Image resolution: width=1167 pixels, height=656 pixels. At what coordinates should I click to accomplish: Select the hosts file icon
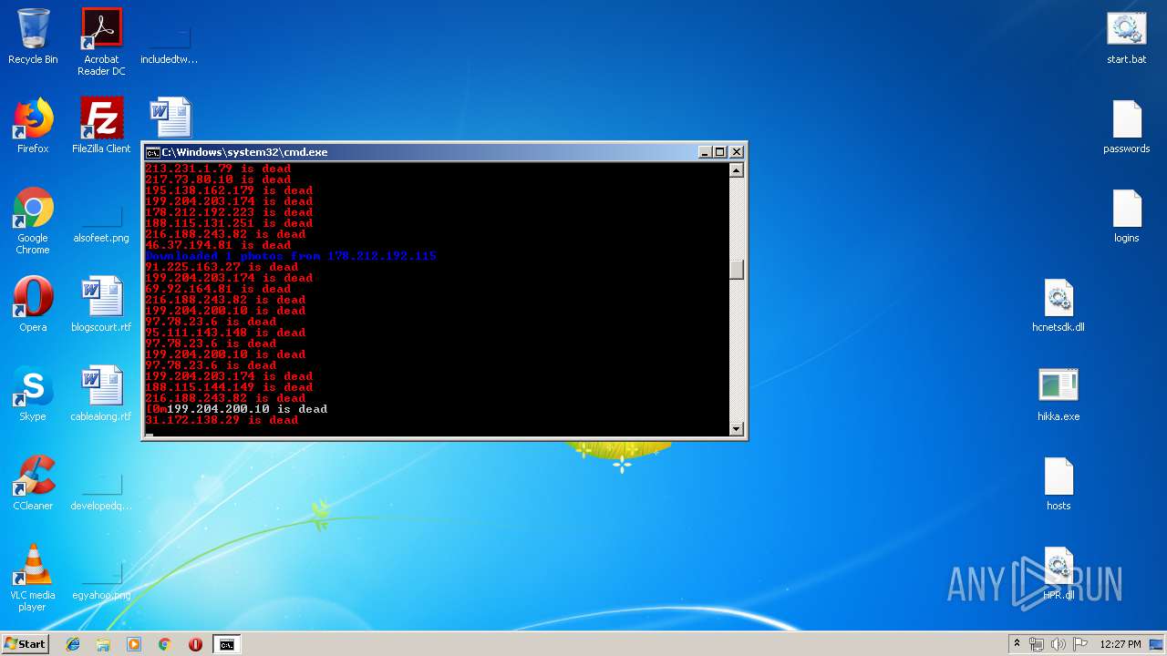(1059, 485)
